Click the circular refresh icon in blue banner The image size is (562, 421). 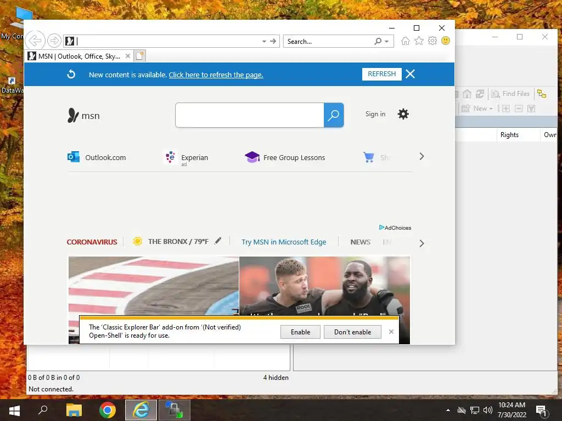tap(71, 74)
